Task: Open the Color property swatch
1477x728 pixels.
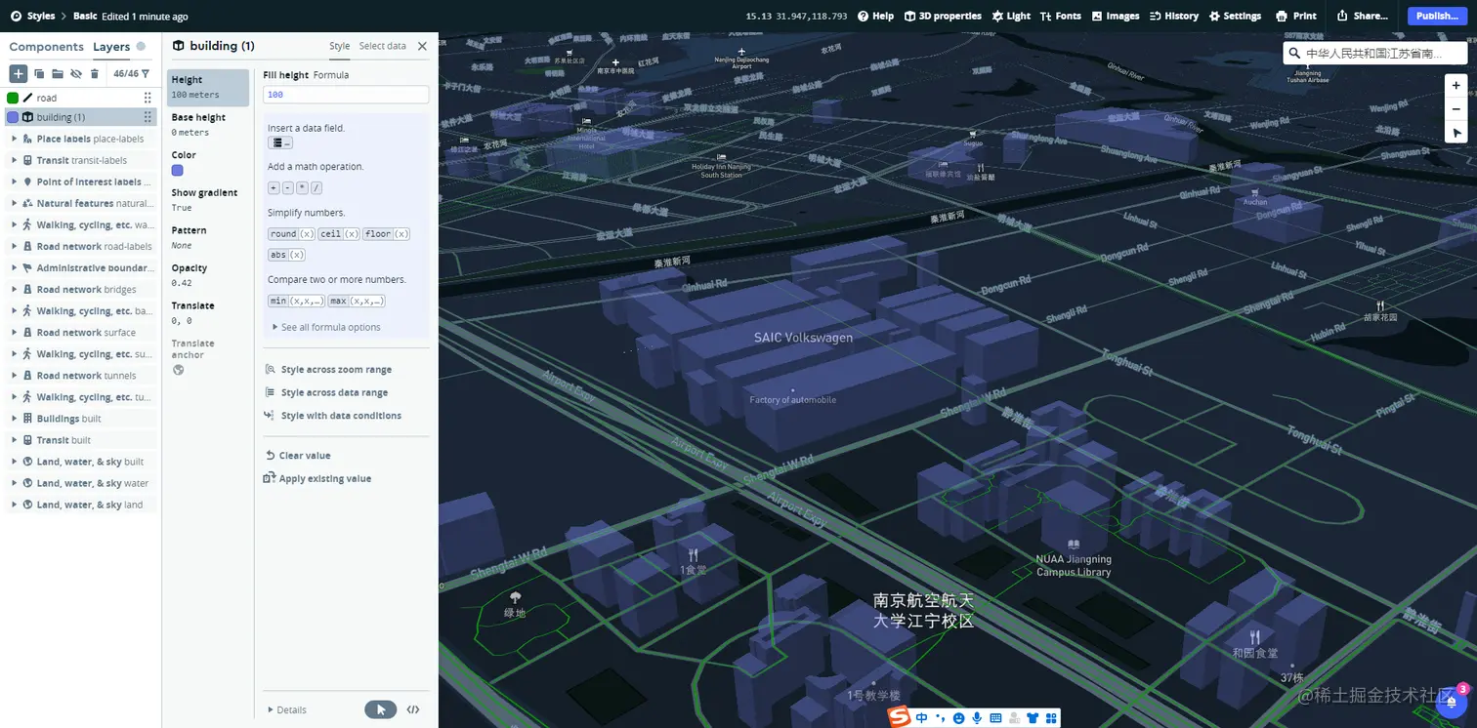Action: (177, 170)
